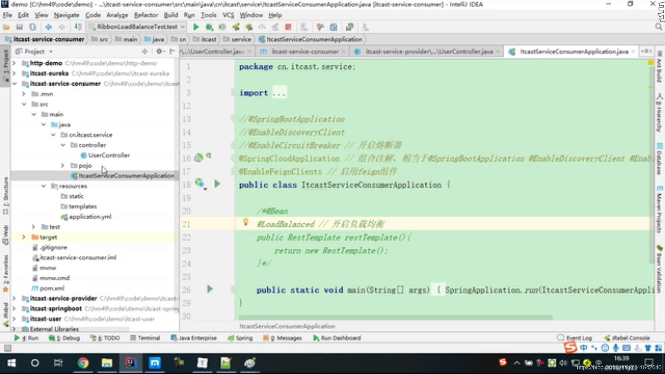Expand the .mvn folder

[x=24, y=94]
